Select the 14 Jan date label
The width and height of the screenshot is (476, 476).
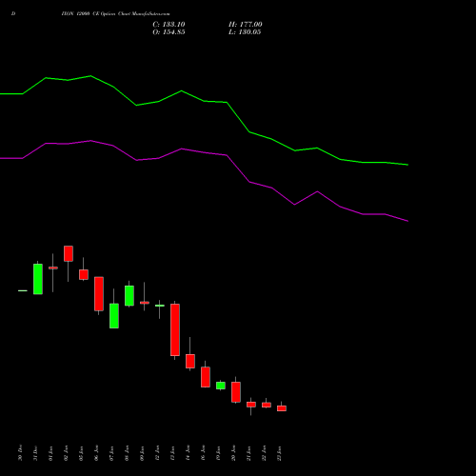(188, 453)
